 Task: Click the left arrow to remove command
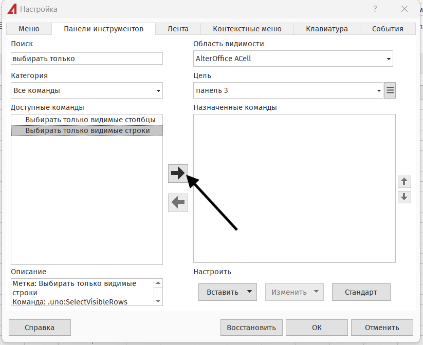pos(178,203)
